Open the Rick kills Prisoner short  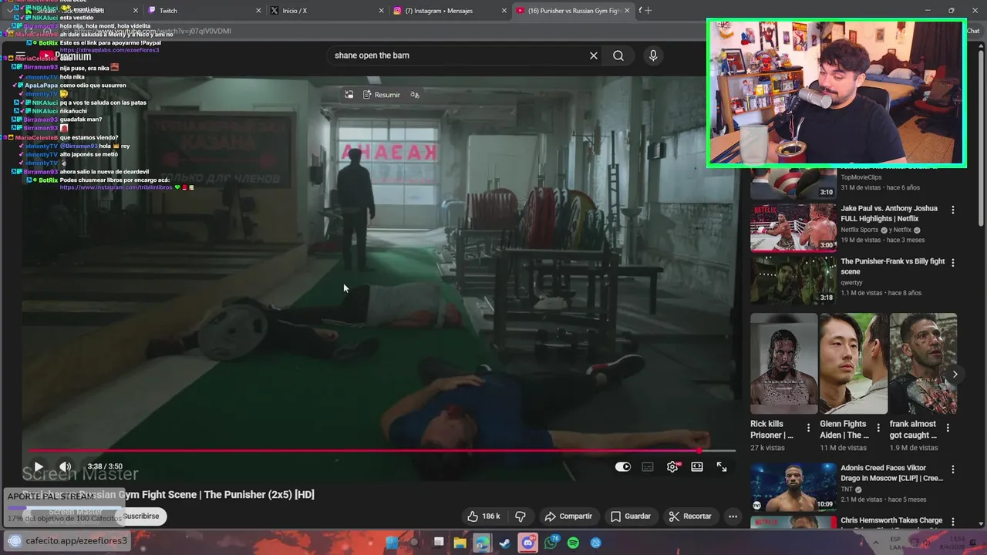click(783, 364)
